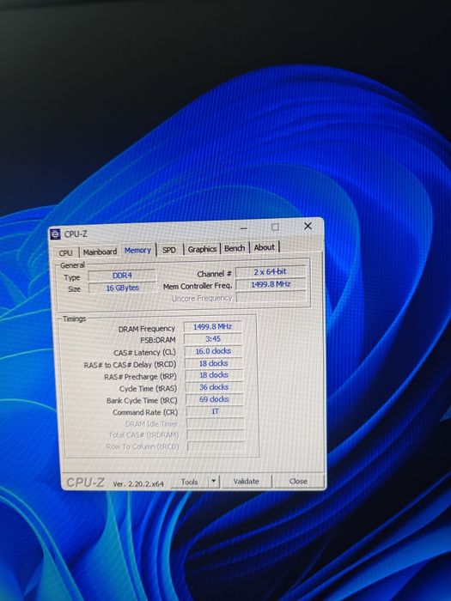Select the tRC 69 clocks value
The height and width of the screenshot is (601, 451).
tap(215, 399)
